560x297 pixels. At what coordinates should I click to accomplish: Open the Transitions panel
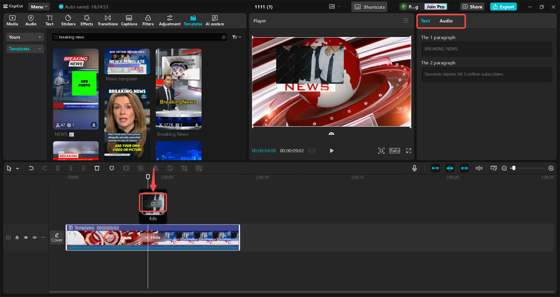tap(108, 20)
